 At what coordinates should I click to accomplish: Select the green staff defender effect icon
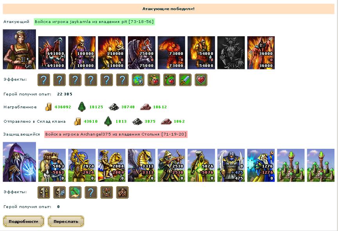[75, 192]
